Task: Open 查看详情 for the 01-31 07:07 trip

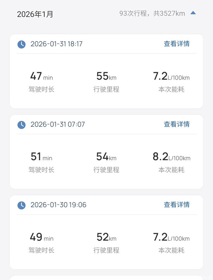Action: [x=177, y=124]
